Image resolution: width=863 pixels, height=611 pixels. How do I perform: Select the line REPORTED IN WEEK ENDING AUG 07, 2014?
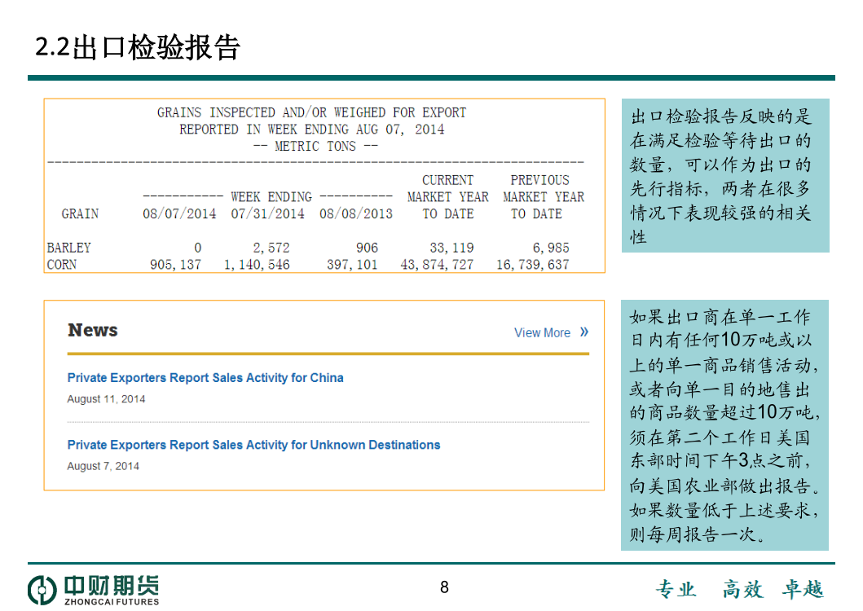pyautogui.click(x=311, y=130)
